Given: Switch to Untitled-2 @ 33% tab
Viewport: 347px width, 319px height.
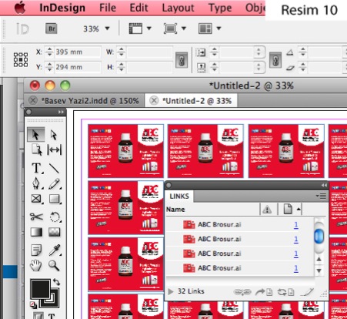Looking at the screenshot, I should pos(197,101).
